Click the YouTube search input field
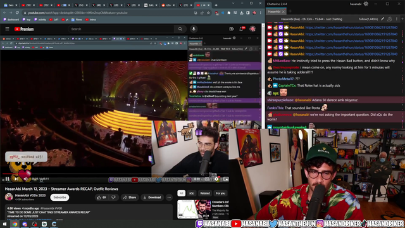 [x=121, y=29]
